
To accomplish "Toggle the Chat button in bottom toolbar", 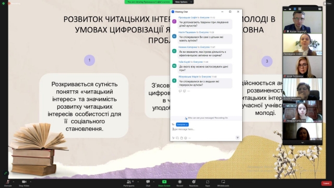I will [x=148, y=183].
